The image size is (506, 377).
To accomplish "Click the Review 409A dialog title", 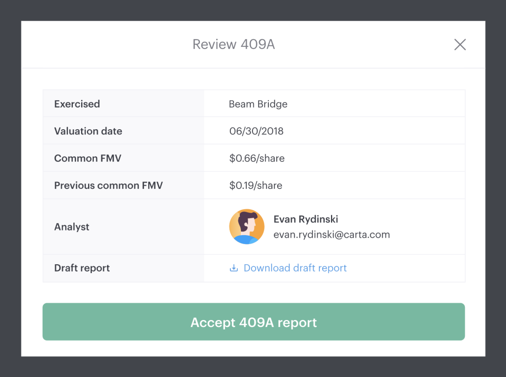I will [233, 44].
